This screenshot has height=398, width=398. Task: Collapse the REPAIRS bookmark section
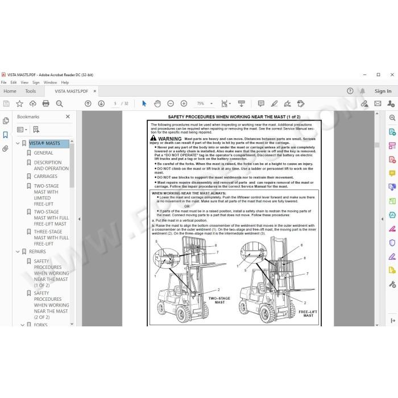(x=18, y=251)
